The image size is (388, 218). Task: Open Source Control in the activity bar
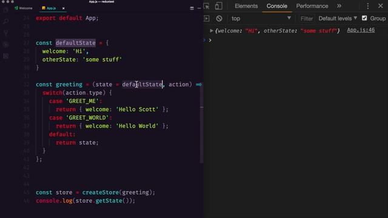click(6, 33)
